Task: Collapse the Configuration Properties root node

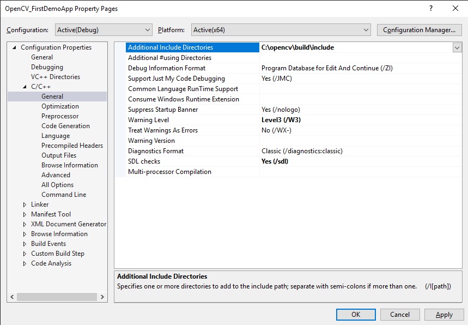Action: (15, 47)
